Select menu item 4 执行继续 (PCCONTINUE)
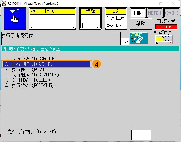The image size is (181, 142). (32, 75)
